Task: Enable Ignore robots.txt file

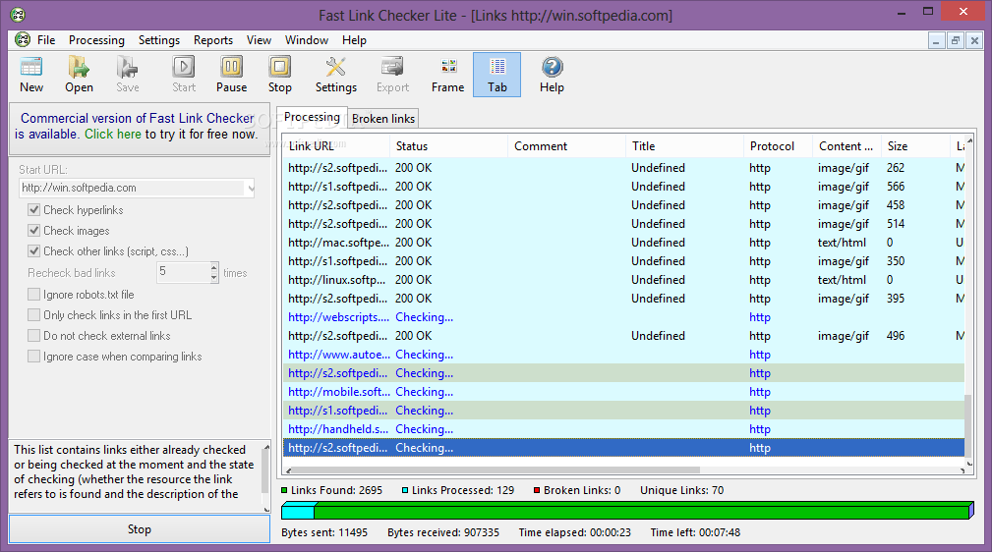Action: (34, 295)
